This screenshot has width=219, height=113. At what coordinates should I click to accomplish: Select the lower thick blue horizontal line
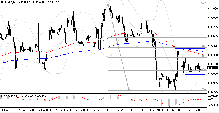(195, 74)
